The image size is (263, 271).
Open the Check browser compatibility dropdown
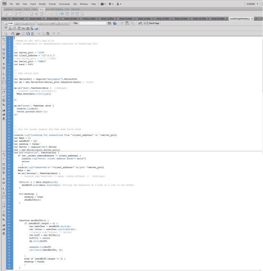[140, 23]
